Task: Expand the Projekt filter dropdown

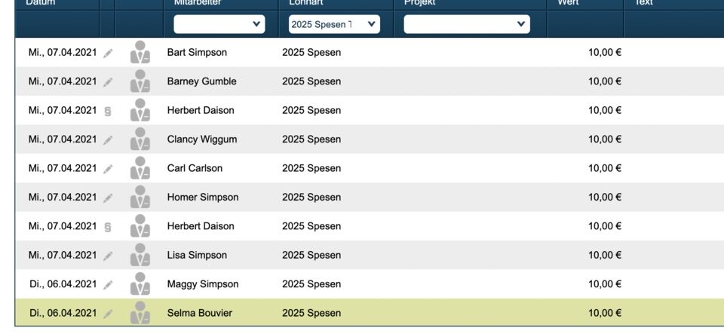Action: click(x=467, y=24)
